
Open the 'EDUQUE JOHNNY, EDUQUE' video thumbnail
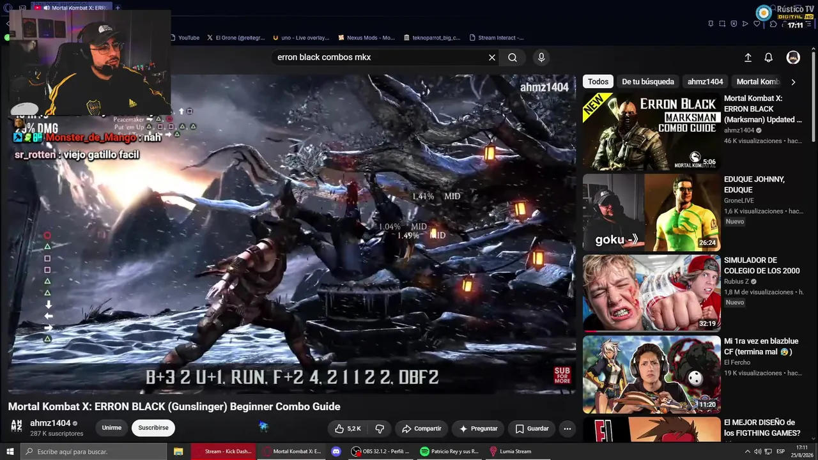click(x=651, y=212)
